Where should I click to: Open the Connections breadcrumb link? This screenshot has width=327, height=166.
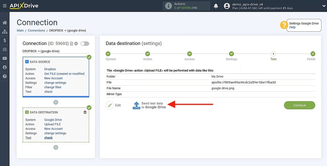pos(36,30)
